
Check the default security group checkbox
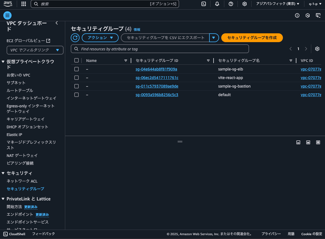(x=77, y=95)
